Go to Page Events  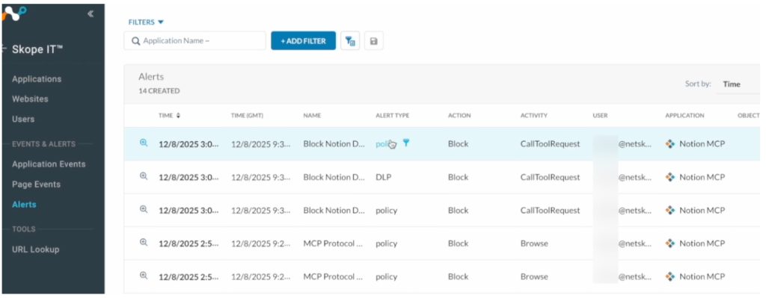36,184
